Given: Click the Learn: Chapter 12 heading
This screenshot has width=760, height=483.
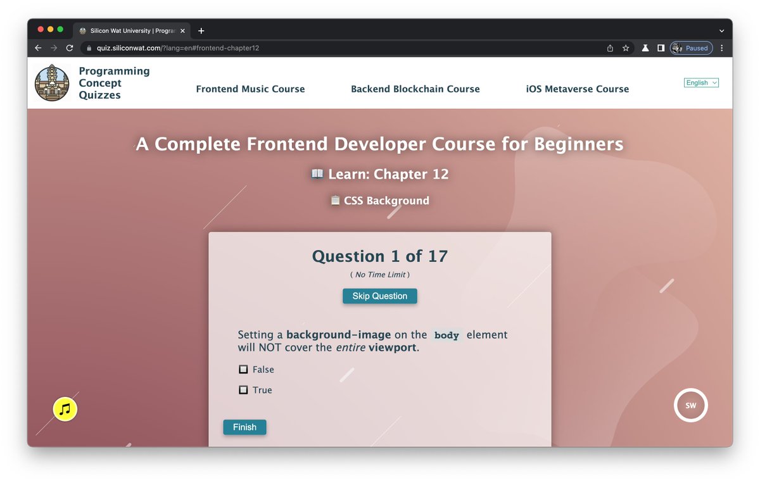Looking at the screenshot, I should (380, 174).
